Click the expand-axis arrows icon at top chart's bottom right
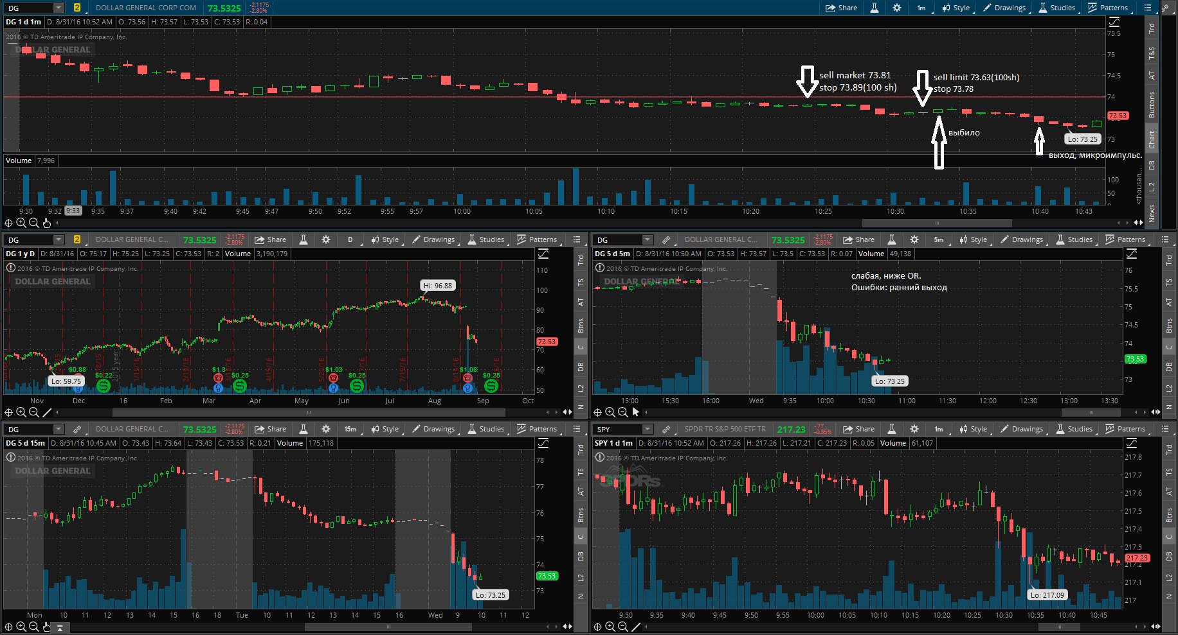The image size is (1178, 635). tap(1138, 223)
